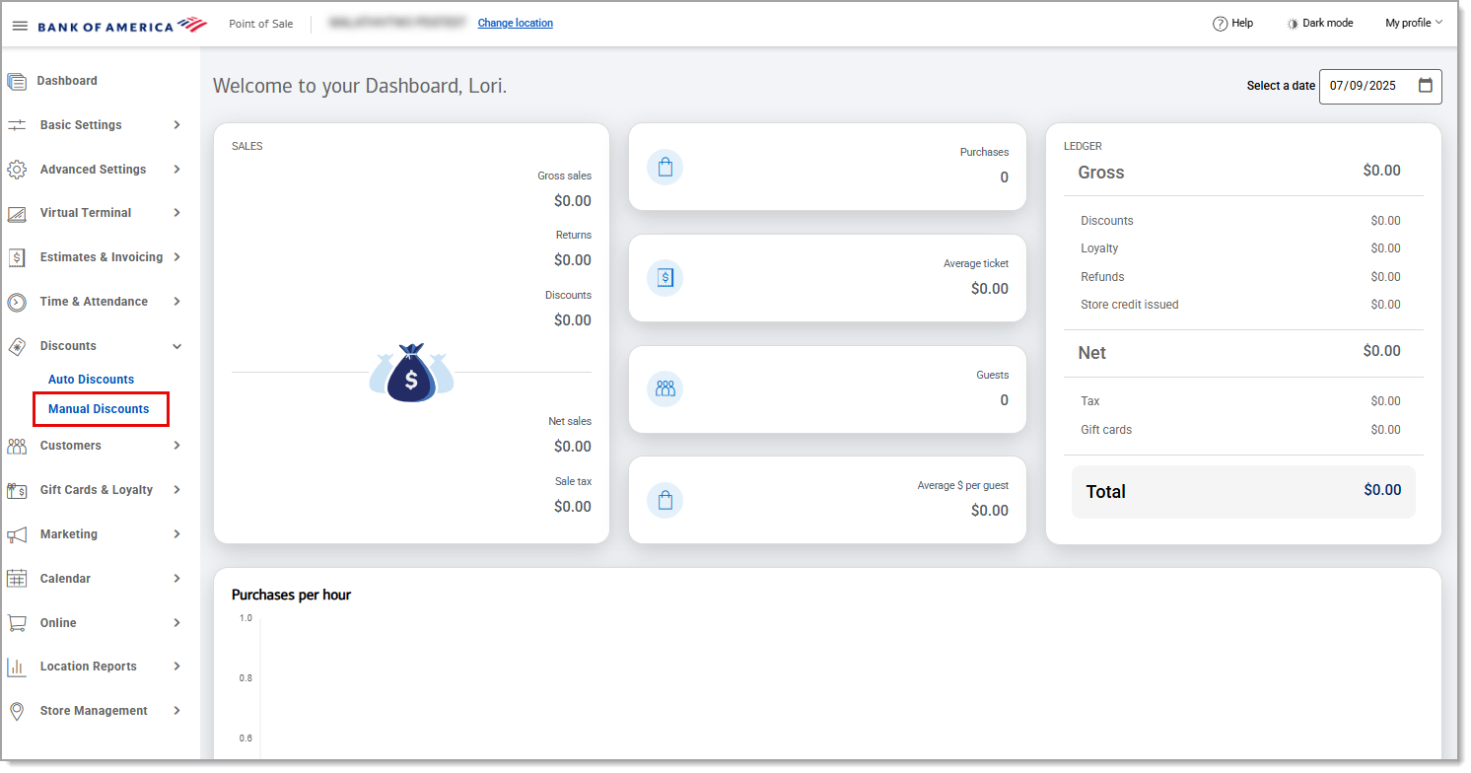Click the Location Reports bar chart icon
The height and width of the screenshot is (773, 1471).
(x=17, y=668)
